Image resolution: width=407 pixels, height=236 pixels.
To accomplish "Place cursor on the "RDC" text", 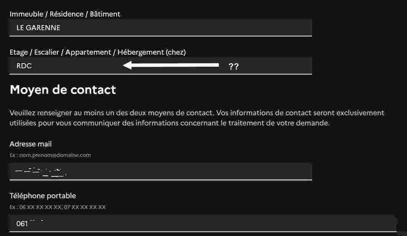I will pyautogui.click(x=24, y=66).
